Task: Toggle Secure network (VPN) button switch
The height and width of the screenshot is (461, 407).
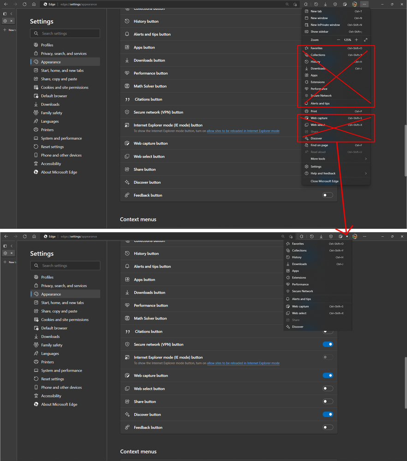Action: tap(328, 344)
